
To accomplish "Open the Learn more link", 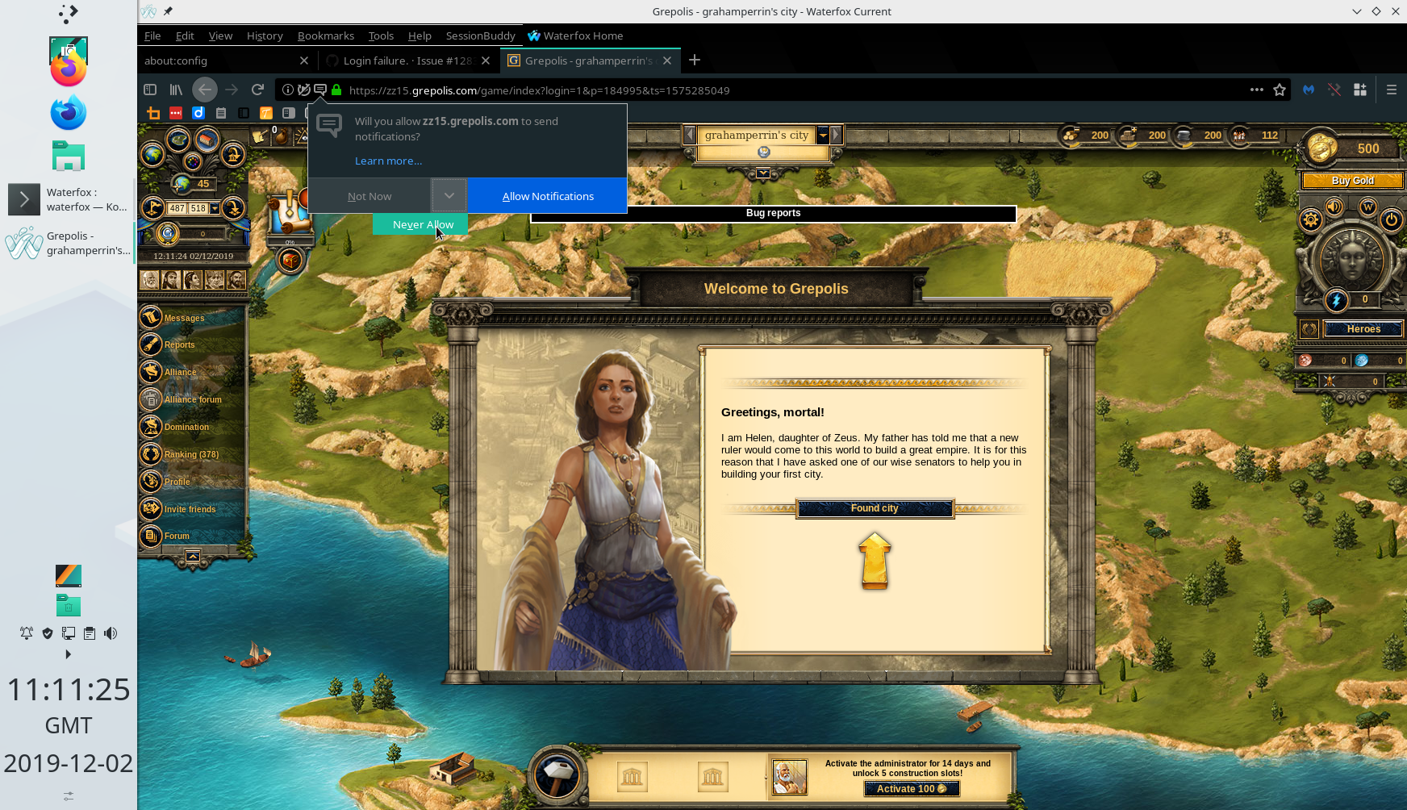I will click(x=388, y=161).
